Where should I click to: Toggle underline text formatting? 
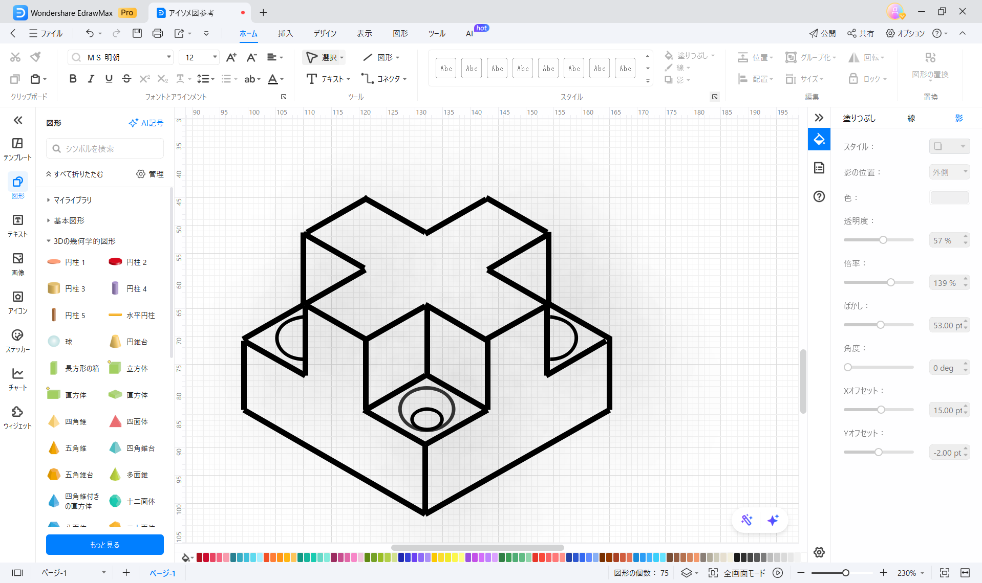109,79
